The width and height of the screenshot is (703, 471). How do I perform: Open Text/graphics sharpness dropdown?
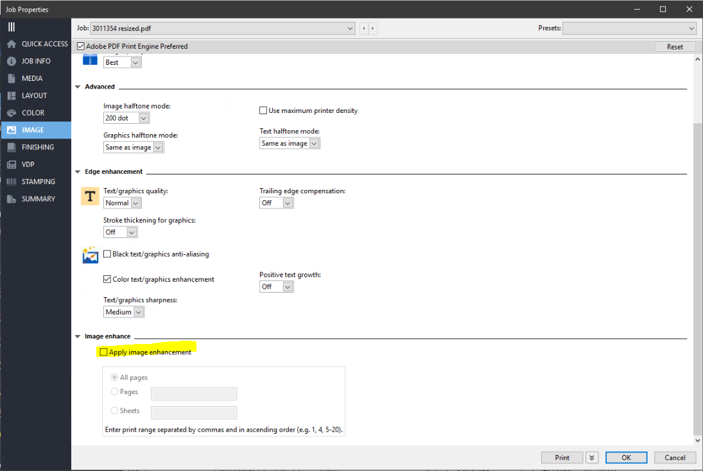(x=124, y=312)
